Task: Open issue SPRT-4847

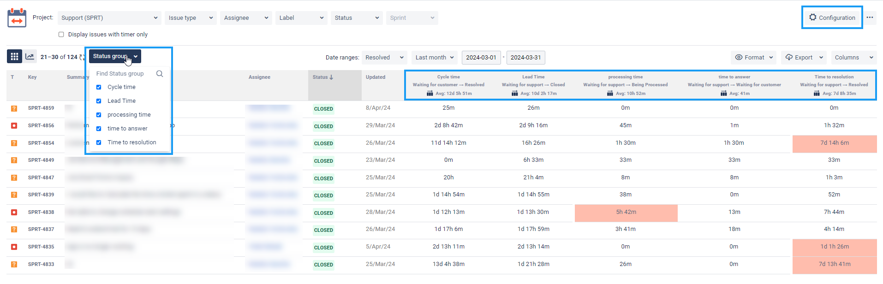Action: pyautogui.click(x=41, y=177)
